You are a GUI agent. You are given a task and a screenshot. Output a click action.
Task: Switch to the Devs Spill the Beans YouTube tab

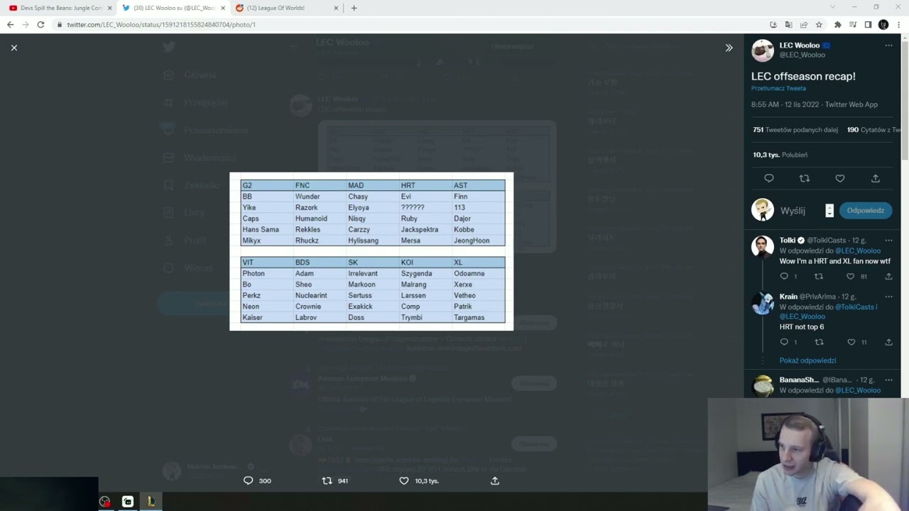[x=60, y=8]
